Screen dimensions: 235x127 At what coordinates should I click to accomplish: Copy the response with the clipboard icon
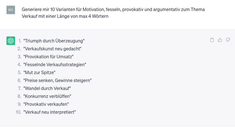(x=212, y=40)
